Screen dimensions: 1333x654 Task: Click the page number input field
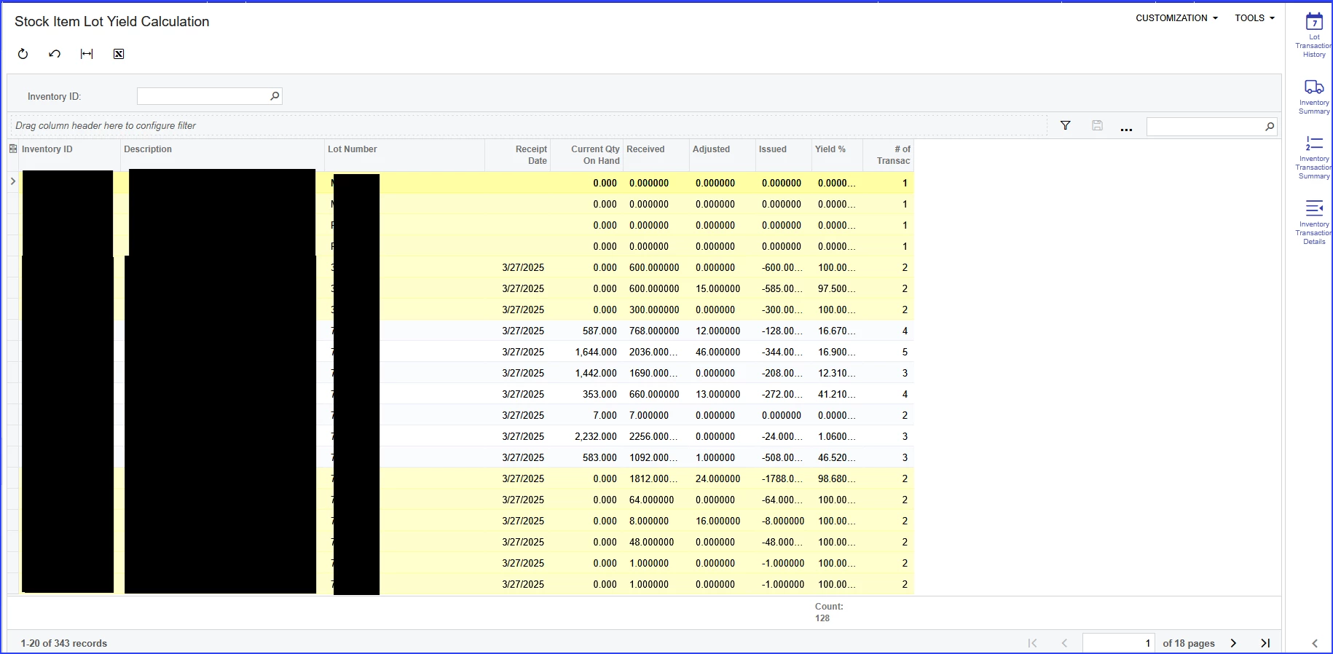pos(1119,643)
